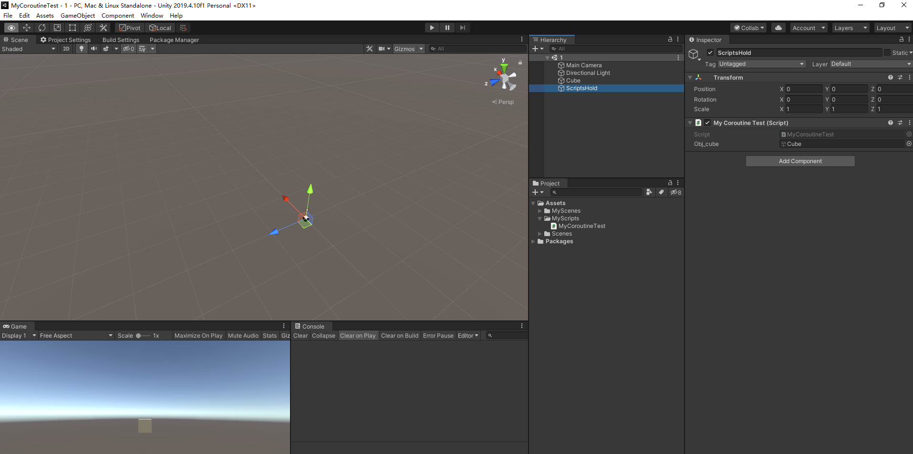Select the Scale tool
This screenshot has width=913, height=454.
click(57, 28)
